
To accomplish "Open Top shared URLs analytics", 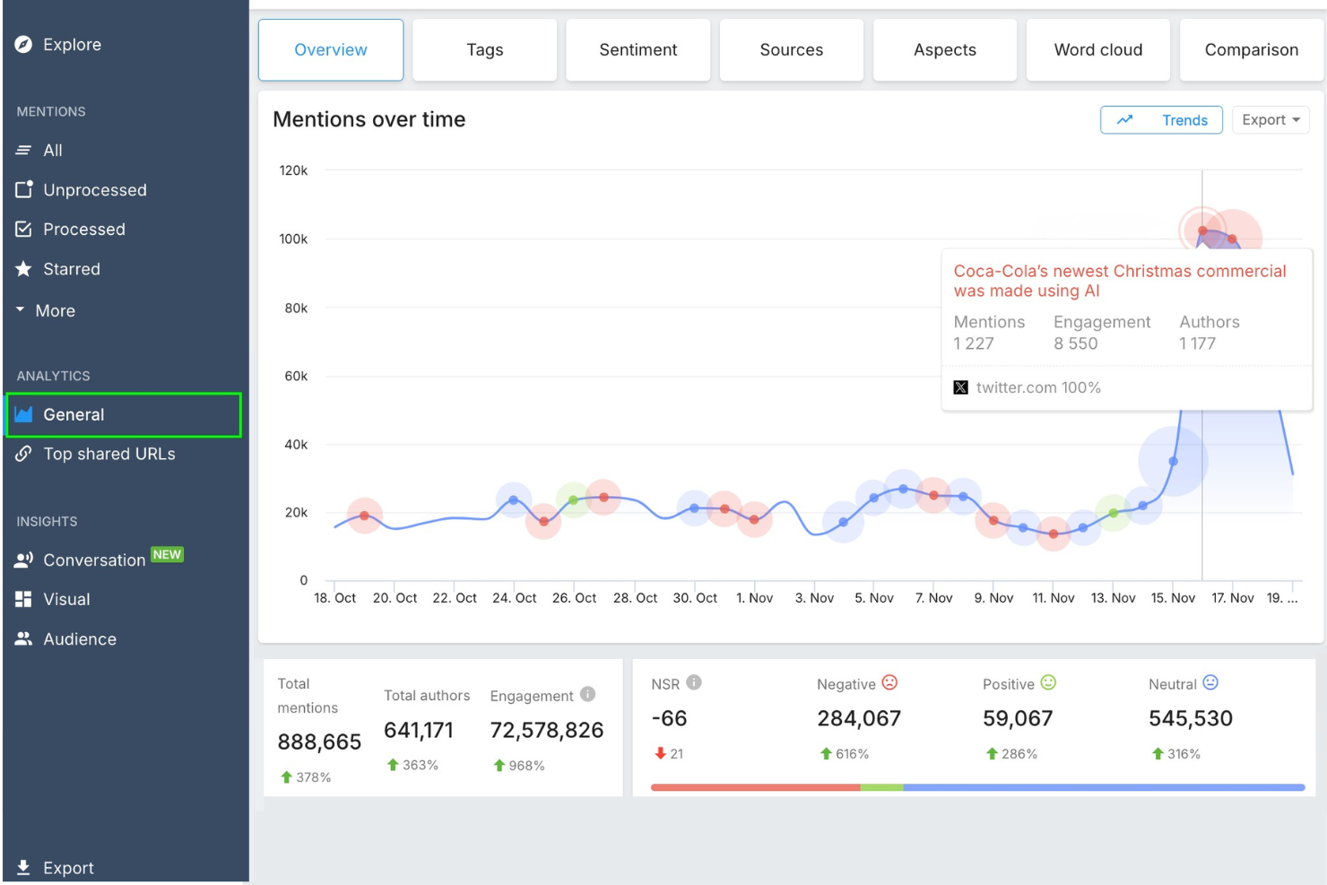I will tap(109, 454).
